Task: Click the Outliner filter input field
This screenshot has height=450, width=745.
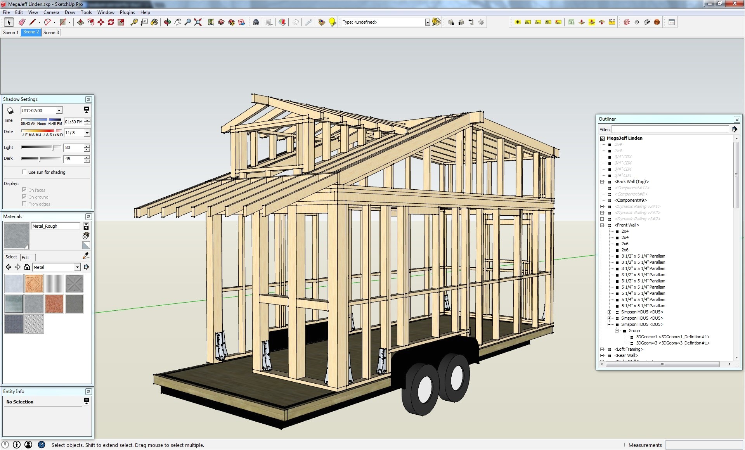Action: point(670,129)
